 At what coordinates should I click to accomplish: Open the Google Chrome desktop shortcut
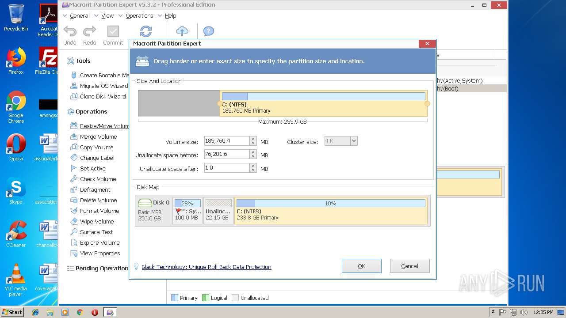(16, 107)
